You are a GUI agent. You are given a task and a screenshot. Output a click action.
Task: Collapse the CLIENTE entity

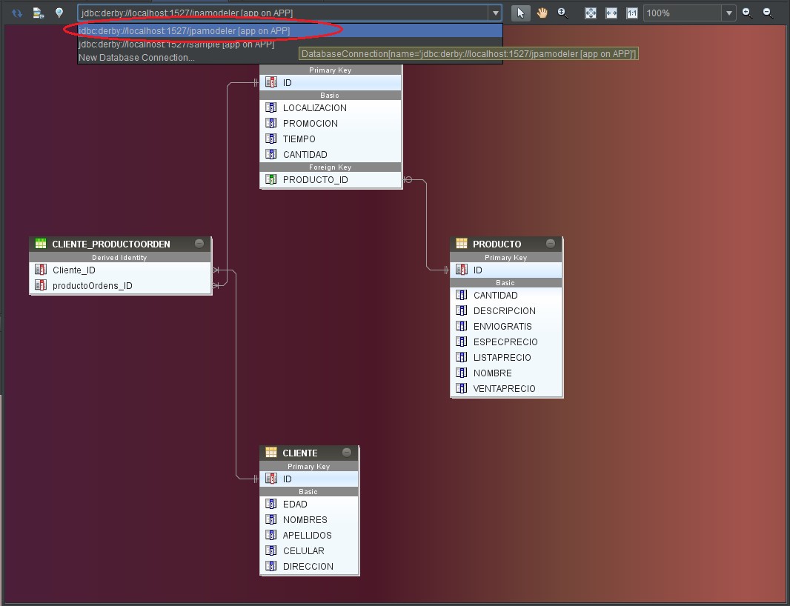click(x=346, y=452)
